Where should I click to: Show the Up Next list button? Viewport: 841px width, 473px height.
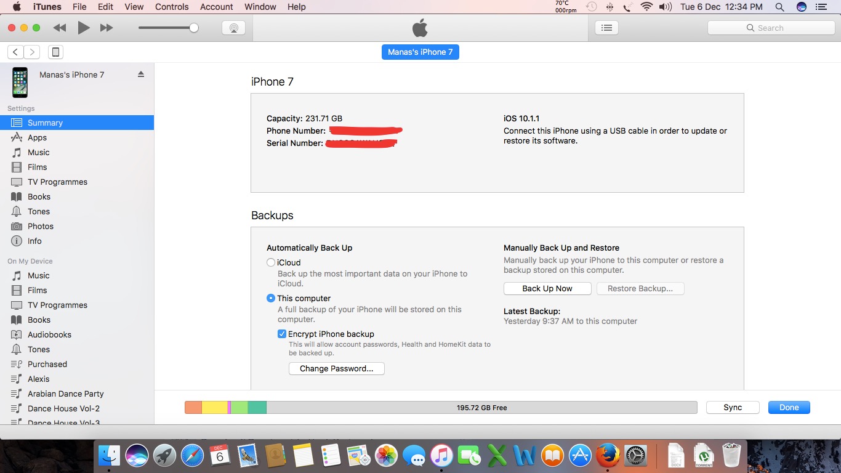[x=606, y=28]
